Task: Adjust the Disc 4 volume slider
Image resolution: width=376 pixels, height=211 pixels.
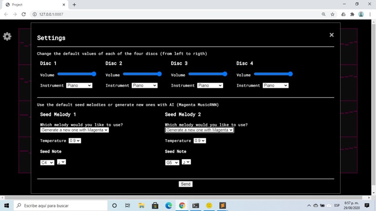Action: [x=273, y=74]
